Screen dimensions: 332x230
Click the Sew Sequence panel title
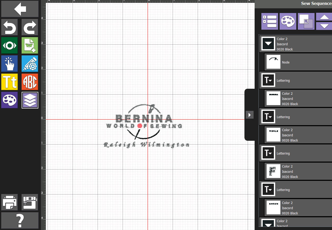pos(316,4)
